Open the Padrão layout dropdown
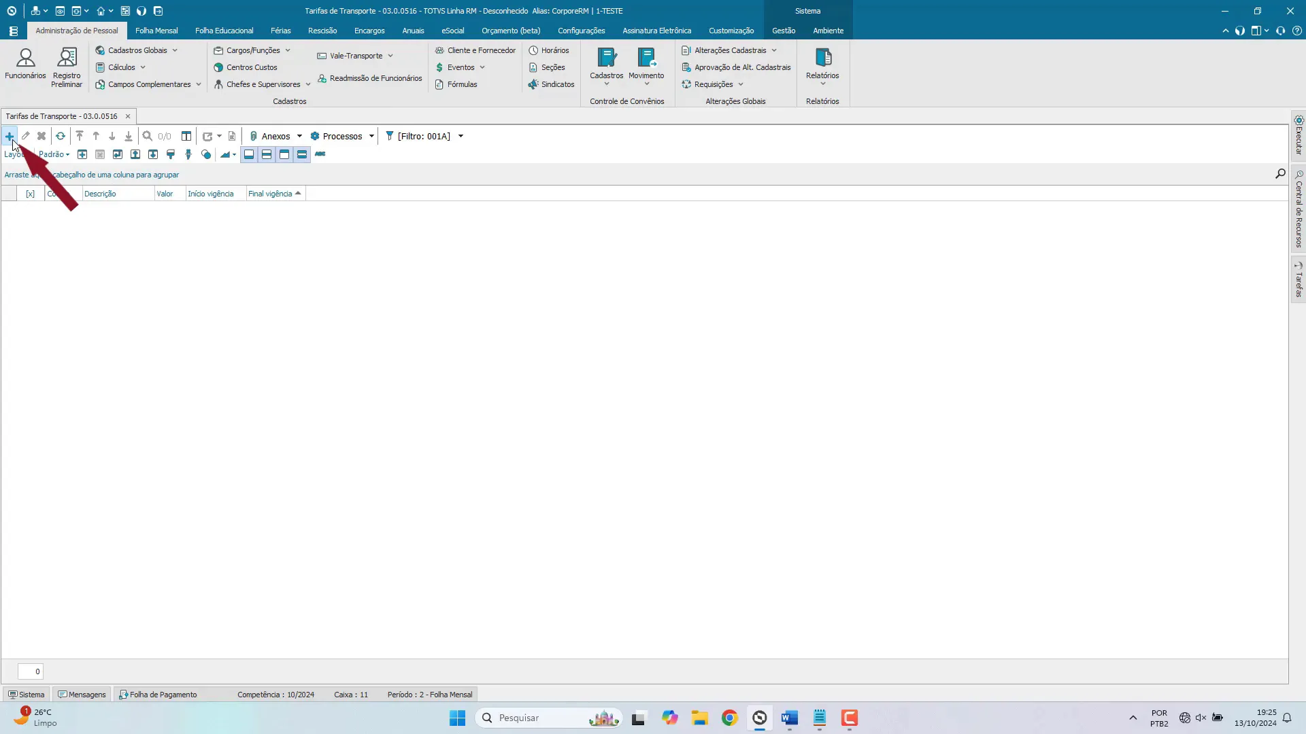1306x734 pixels. [54, 154]
